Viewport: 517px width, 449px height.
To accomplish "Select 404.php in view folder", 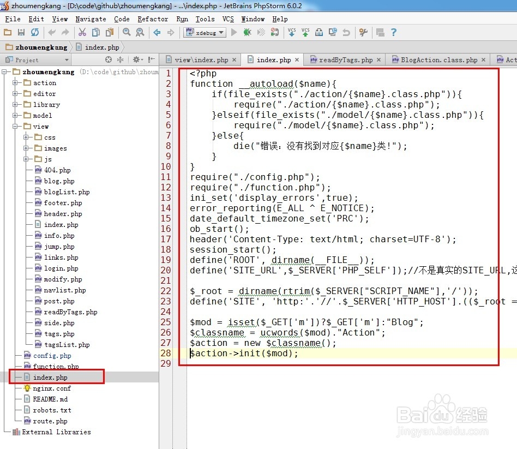I will pyautogui.click(x=57, y=170).
